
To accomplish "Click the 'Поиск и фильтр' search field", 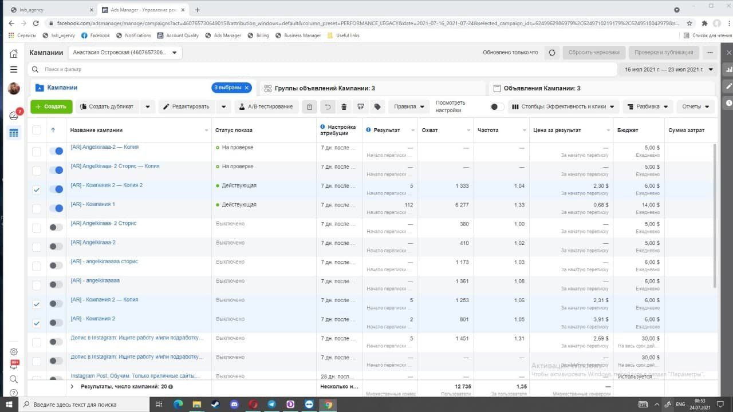I will click(x=321, y=69).
